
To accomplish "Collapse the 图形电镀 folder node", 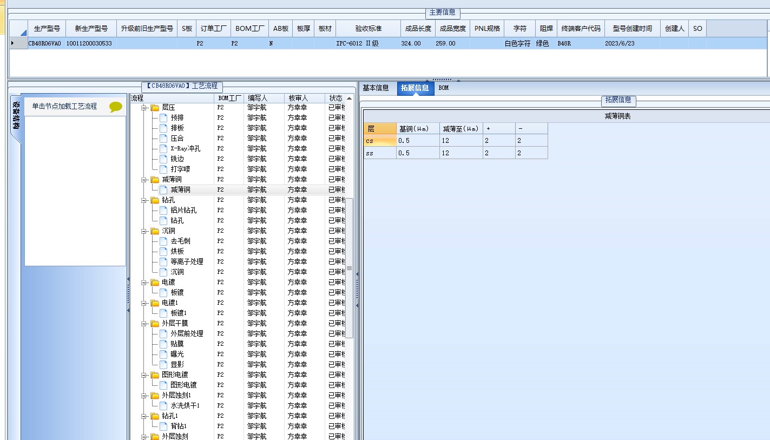I will (144, 375).
